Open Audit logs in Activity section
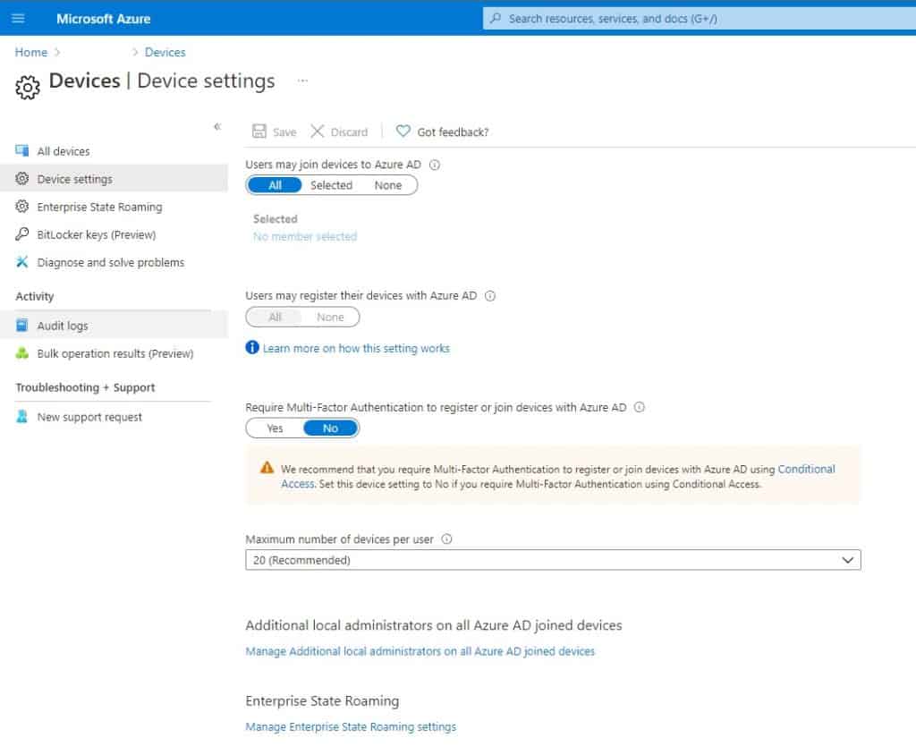916x755 pixels. pos(114,325)
